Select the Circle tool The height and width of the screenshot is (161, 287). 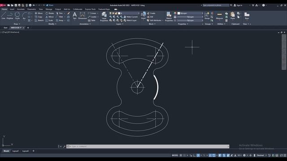coord(17,16)
